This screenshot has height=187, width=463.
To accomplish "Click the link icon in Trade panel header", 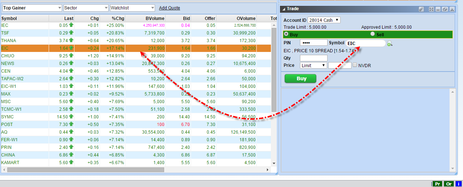I will click(421, 9).
